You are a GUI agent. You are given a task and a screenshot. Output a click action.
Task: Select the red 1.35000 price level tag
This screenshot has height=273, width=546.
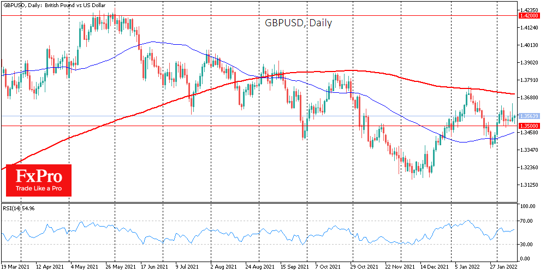pyautogui.click(x=530, y=126)
